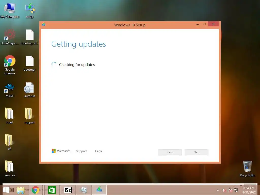Open the Windows Store taskbar icon
Screen dimensions: 260x195
coord(52,190)
